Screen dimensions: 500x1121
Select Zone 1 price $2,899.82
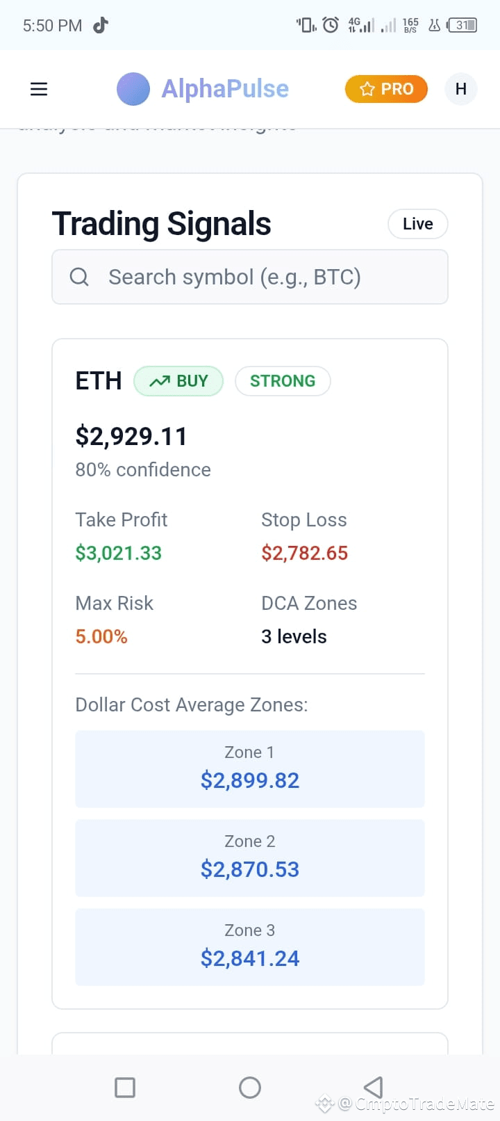(250, 780)
